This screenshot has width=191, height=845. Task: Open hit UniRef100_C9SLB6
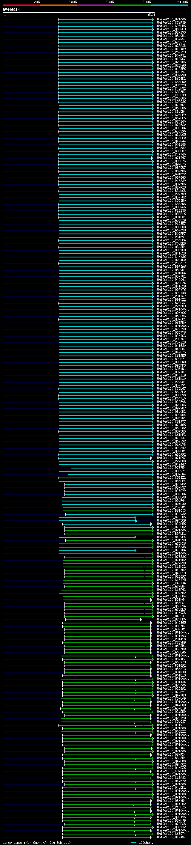point(171,26)
